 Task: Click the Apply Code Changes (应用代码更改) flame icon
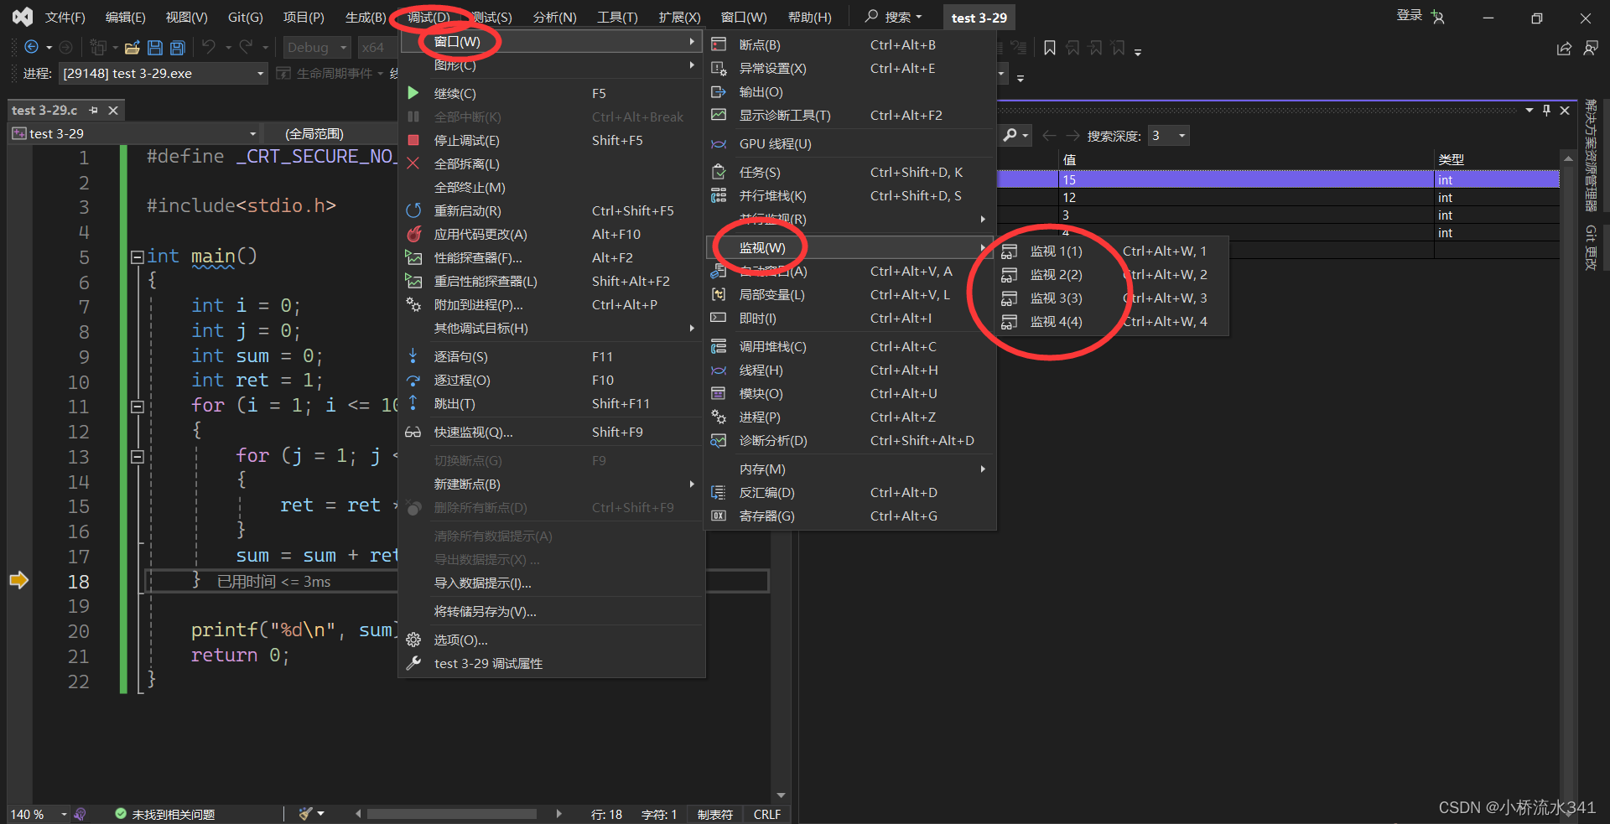pos(413,234)
